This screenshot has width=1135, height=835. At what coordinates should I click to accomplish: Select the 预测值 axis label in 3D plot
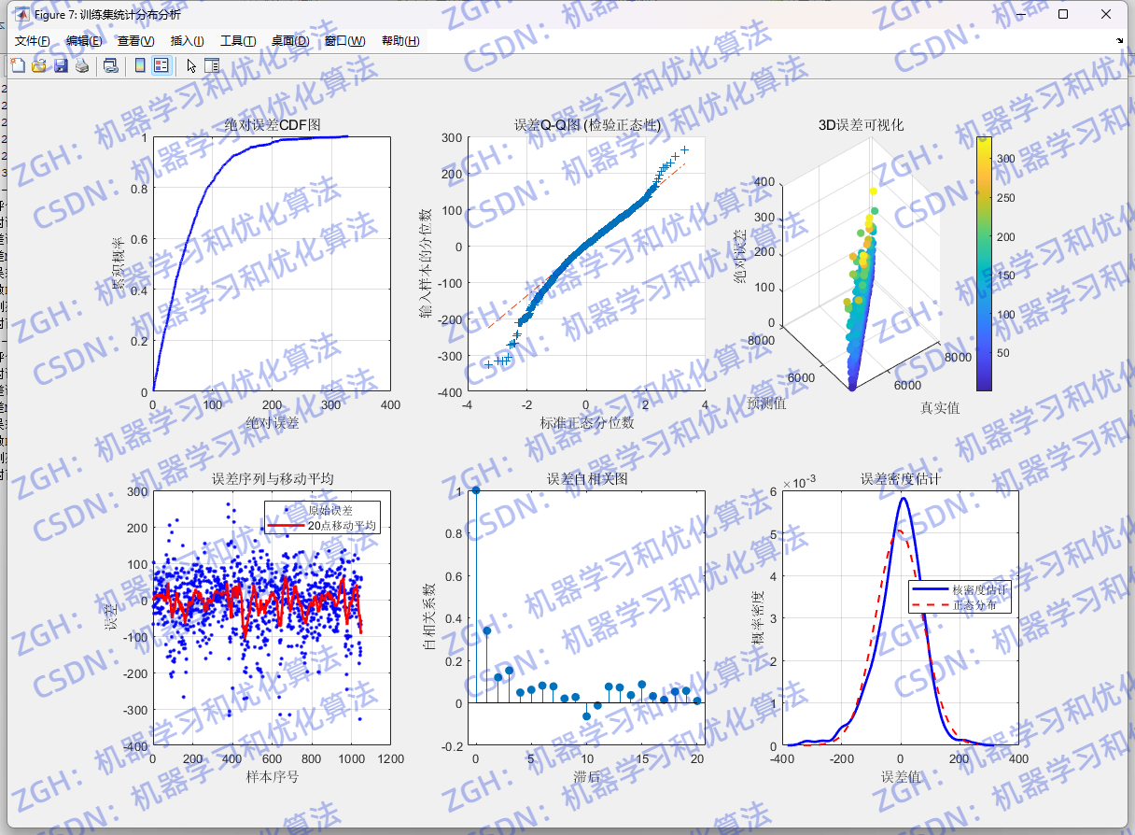point(766,403)
